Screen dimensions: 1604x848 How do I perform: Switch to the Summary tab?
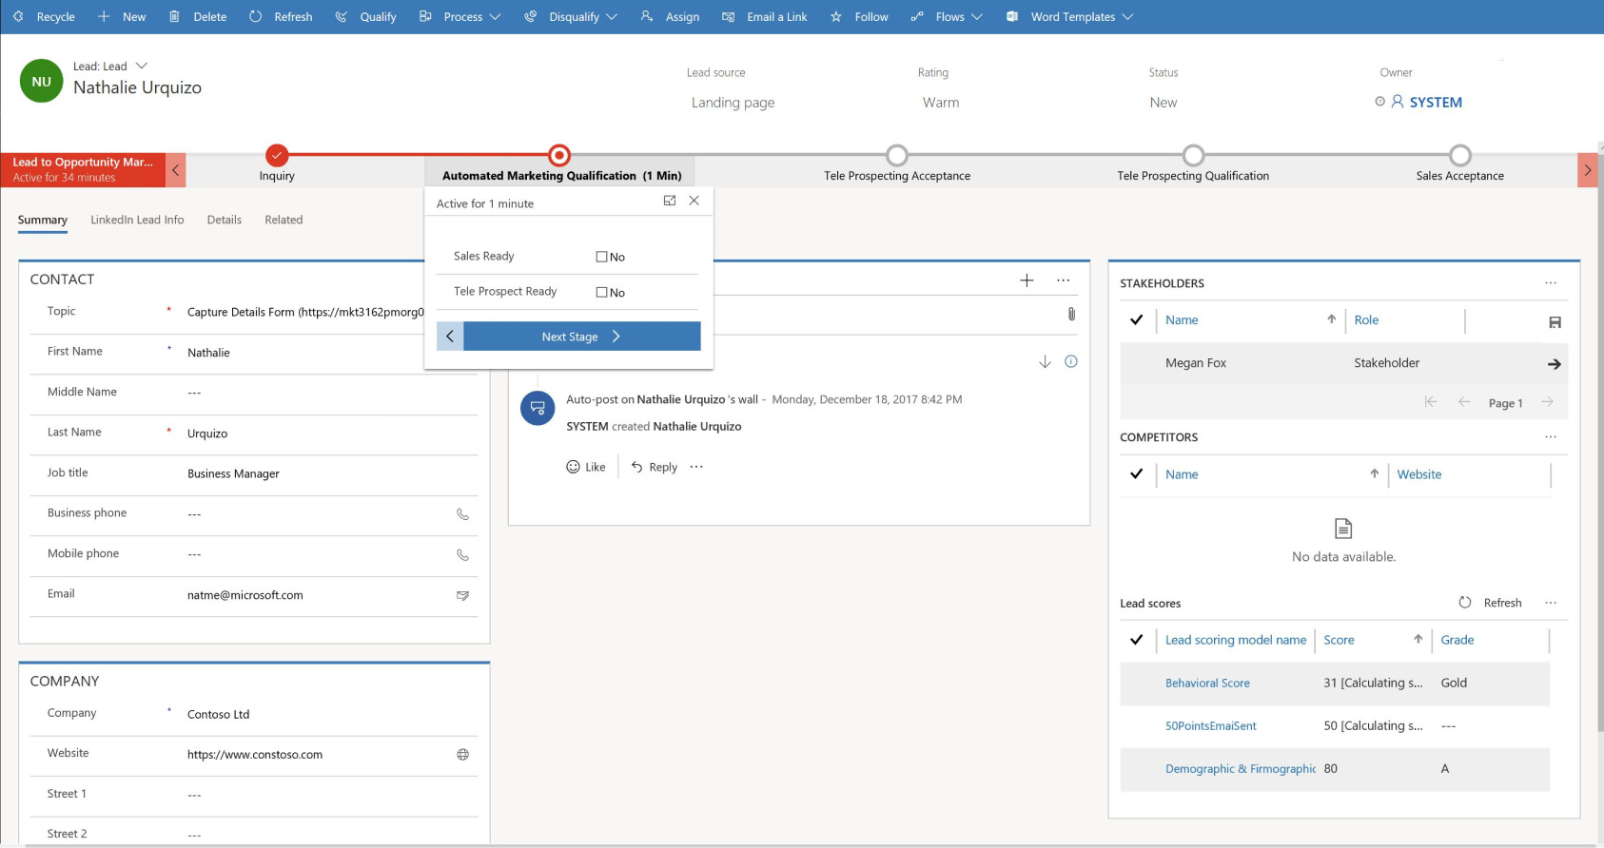point(43,220)
